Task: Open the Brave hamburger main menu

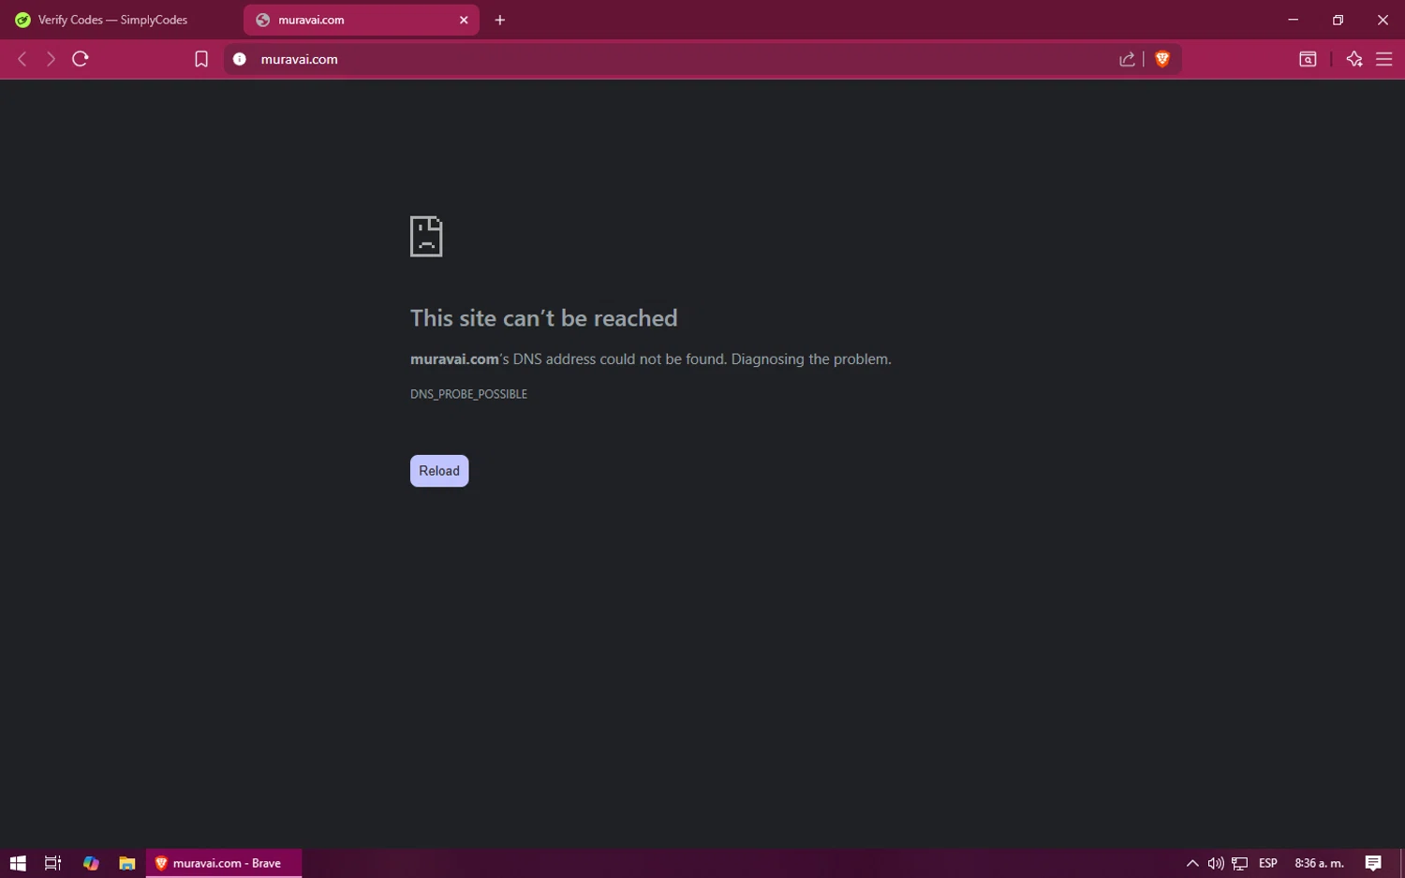Action: point(1383,59)
